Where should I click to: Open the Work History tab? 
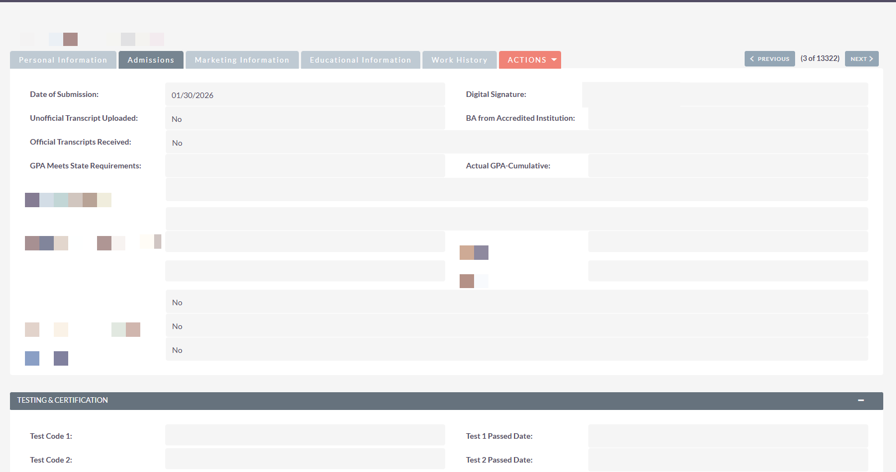(459, 60)
